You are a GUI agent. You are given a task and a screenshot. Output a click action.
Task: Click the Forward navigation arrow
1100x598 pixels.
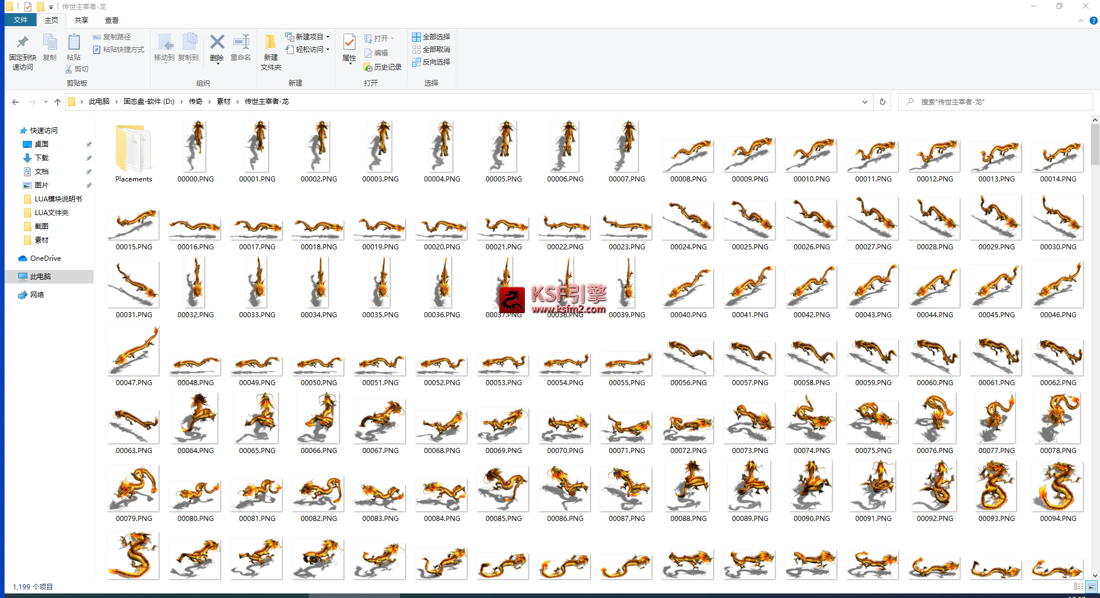pos(32,102)
